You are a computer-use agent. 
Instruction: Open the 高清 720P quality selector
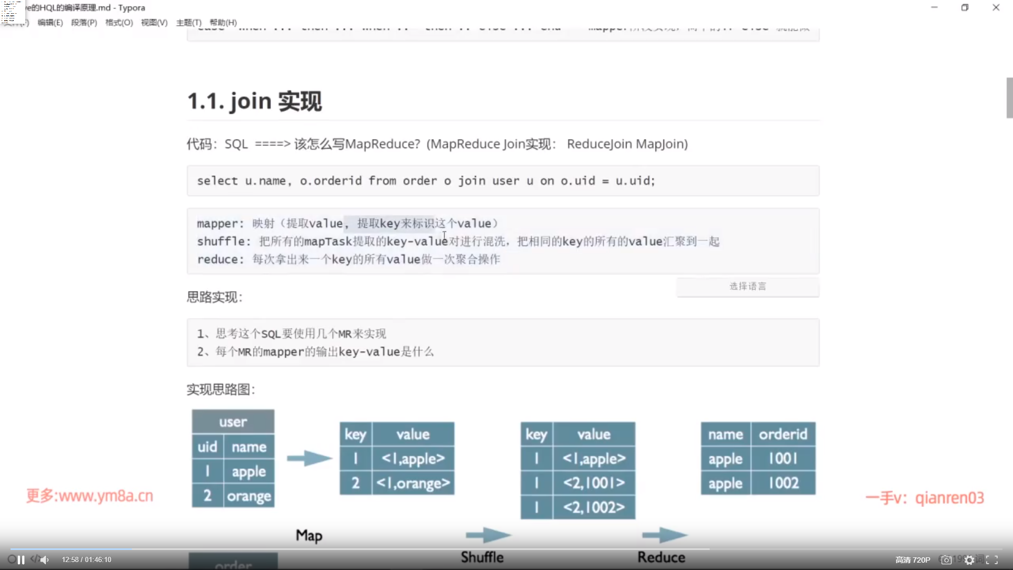[913, 560]
